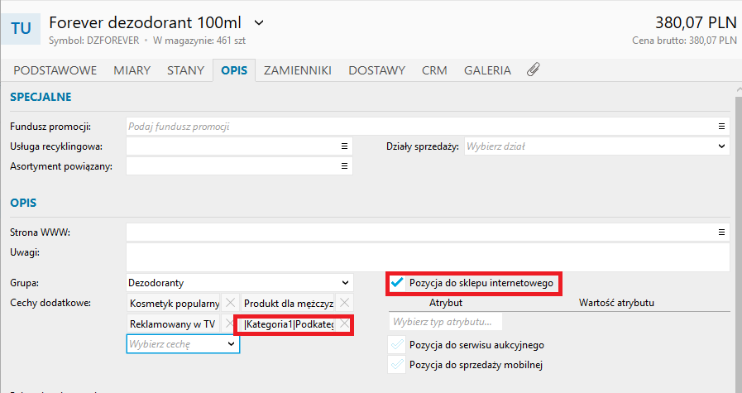
Task: Switch to the GALERIA tab
Action: (x=487, y=70)
